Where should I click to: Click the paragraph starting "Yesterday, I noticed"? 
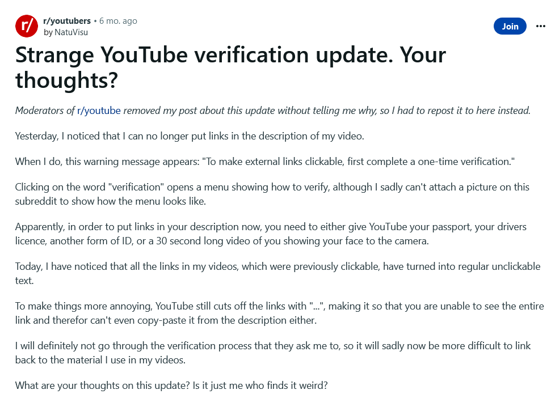click(x=190, y=136)
